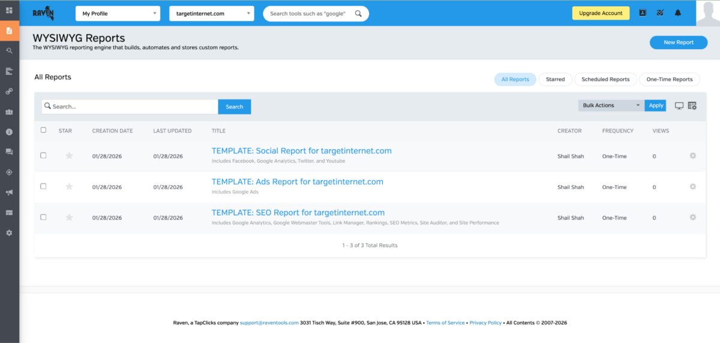
Task: Open the card-style icon in sidebar
Action: click(x=9, y=213)
